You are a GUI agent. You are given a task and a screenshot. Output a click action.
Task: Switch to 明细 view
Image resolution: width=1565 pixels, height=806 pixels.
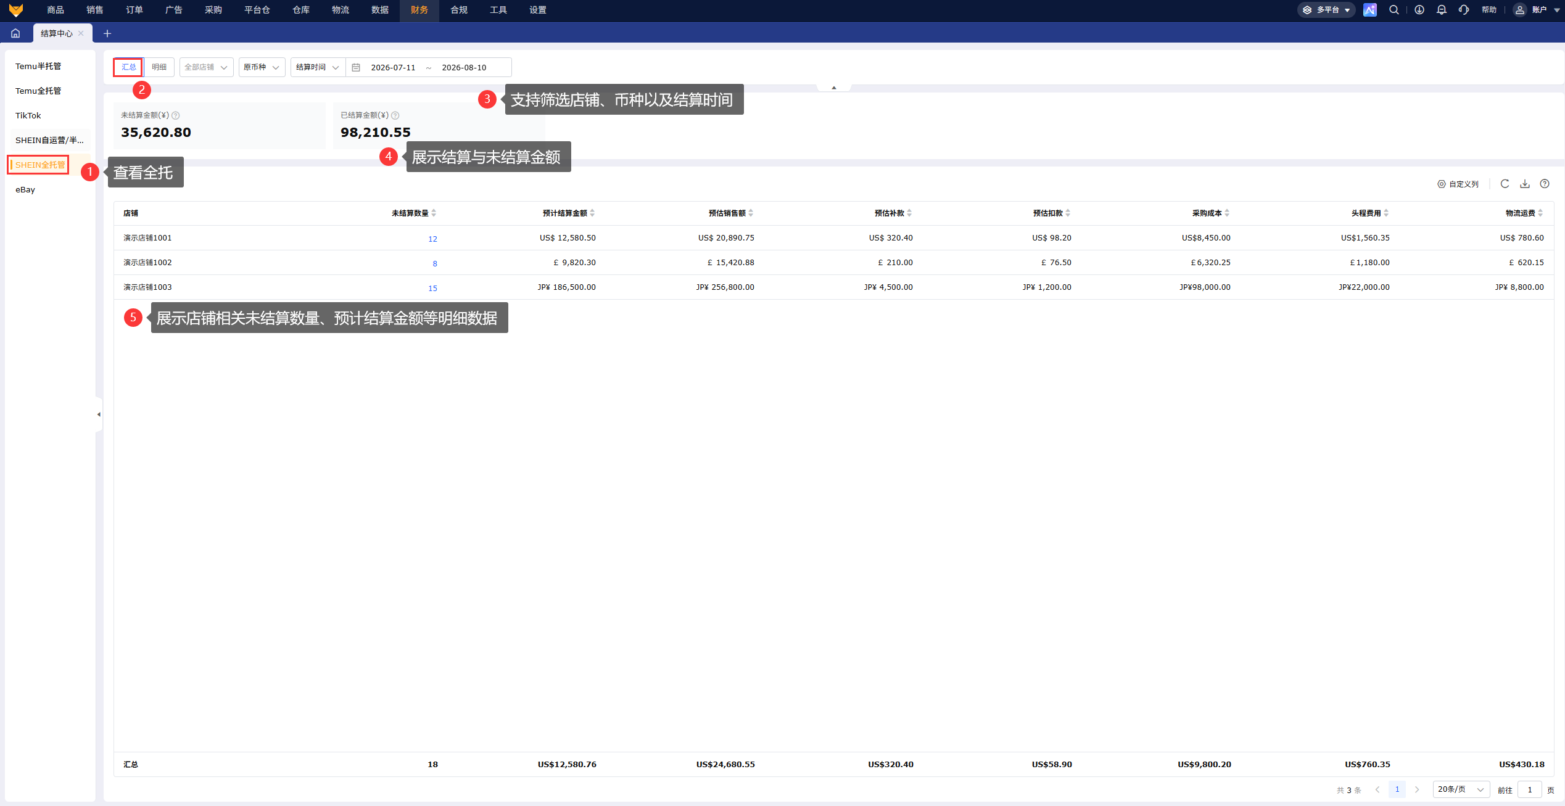coord(159,67)
